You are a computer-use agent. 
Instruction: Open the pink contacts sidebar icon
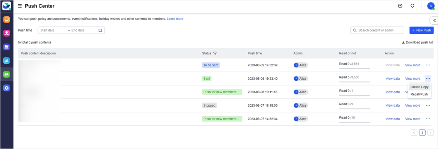pyautogui.click(x=7, y=33)
